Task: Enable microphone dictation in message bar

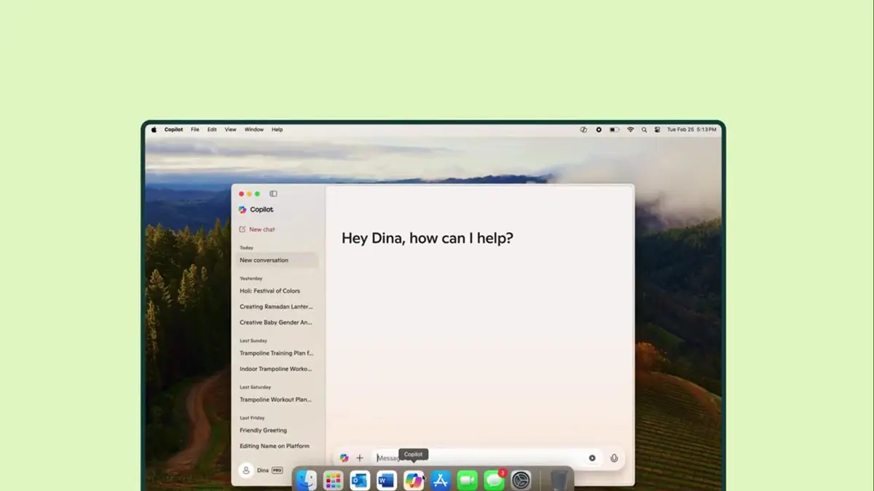Action: click(x=614, y=458)
